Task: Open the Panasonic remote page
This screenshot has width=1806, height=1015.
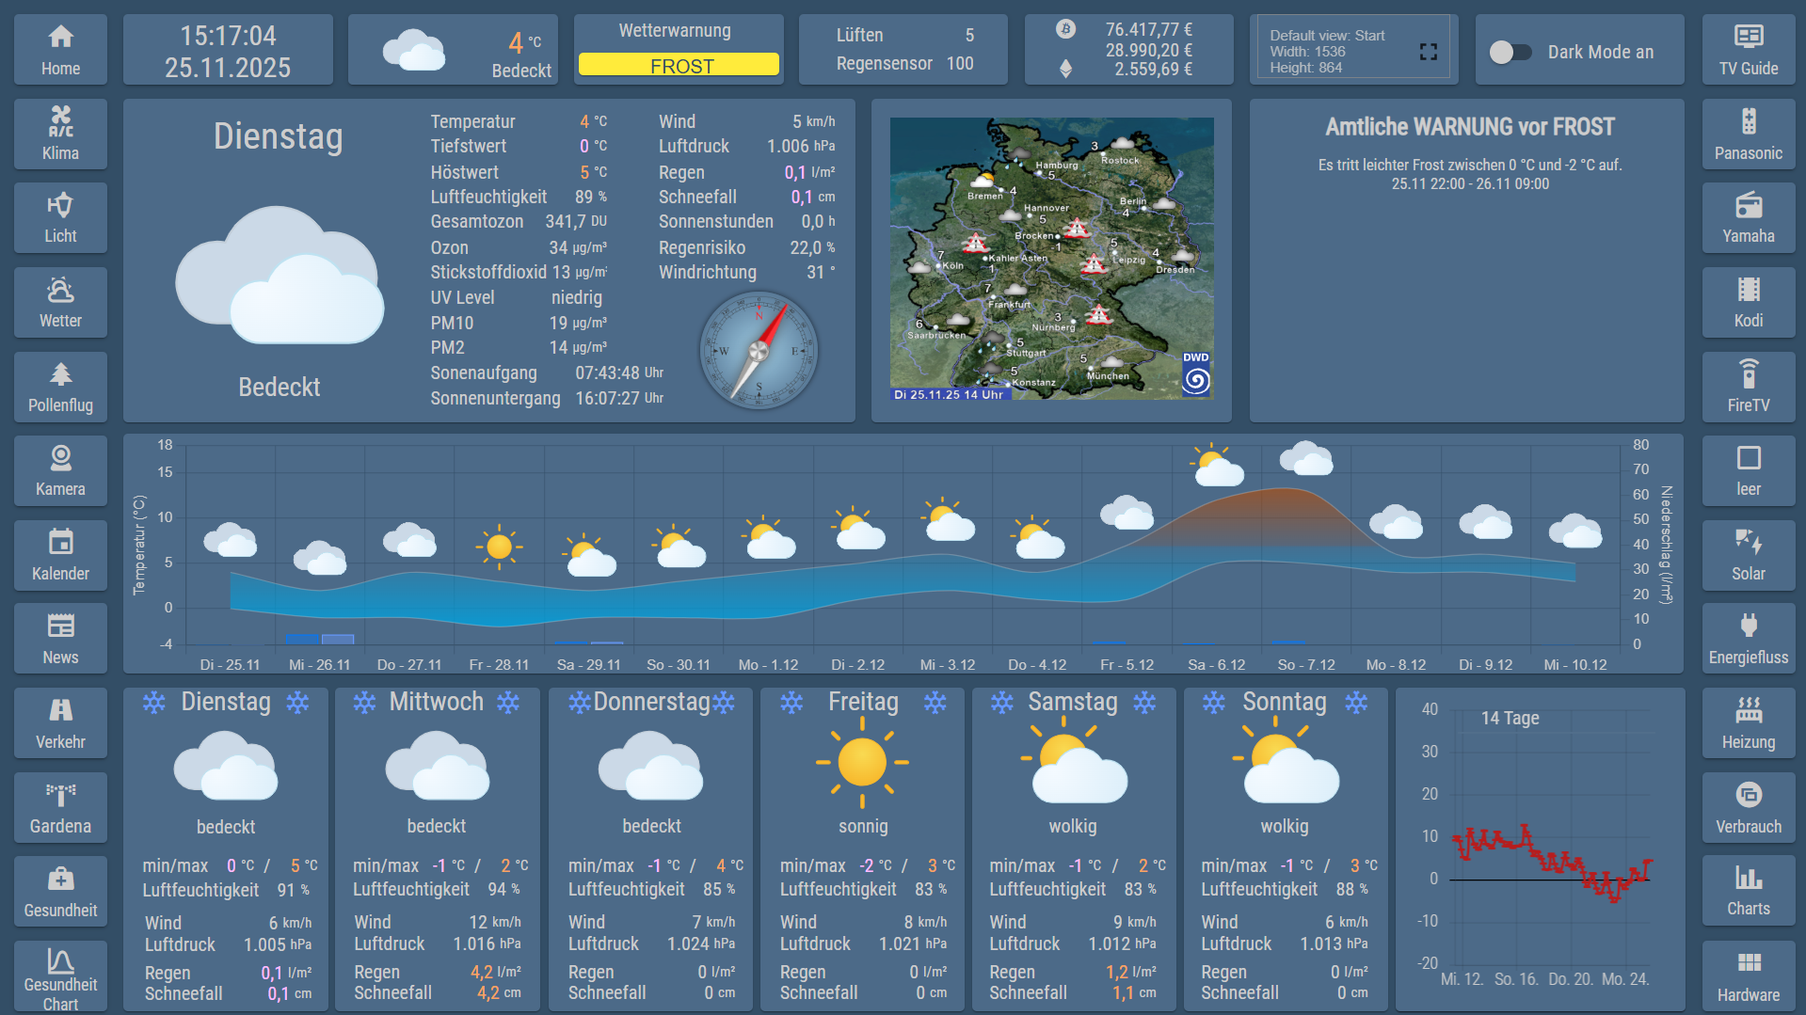Action: pos(1749,134)
